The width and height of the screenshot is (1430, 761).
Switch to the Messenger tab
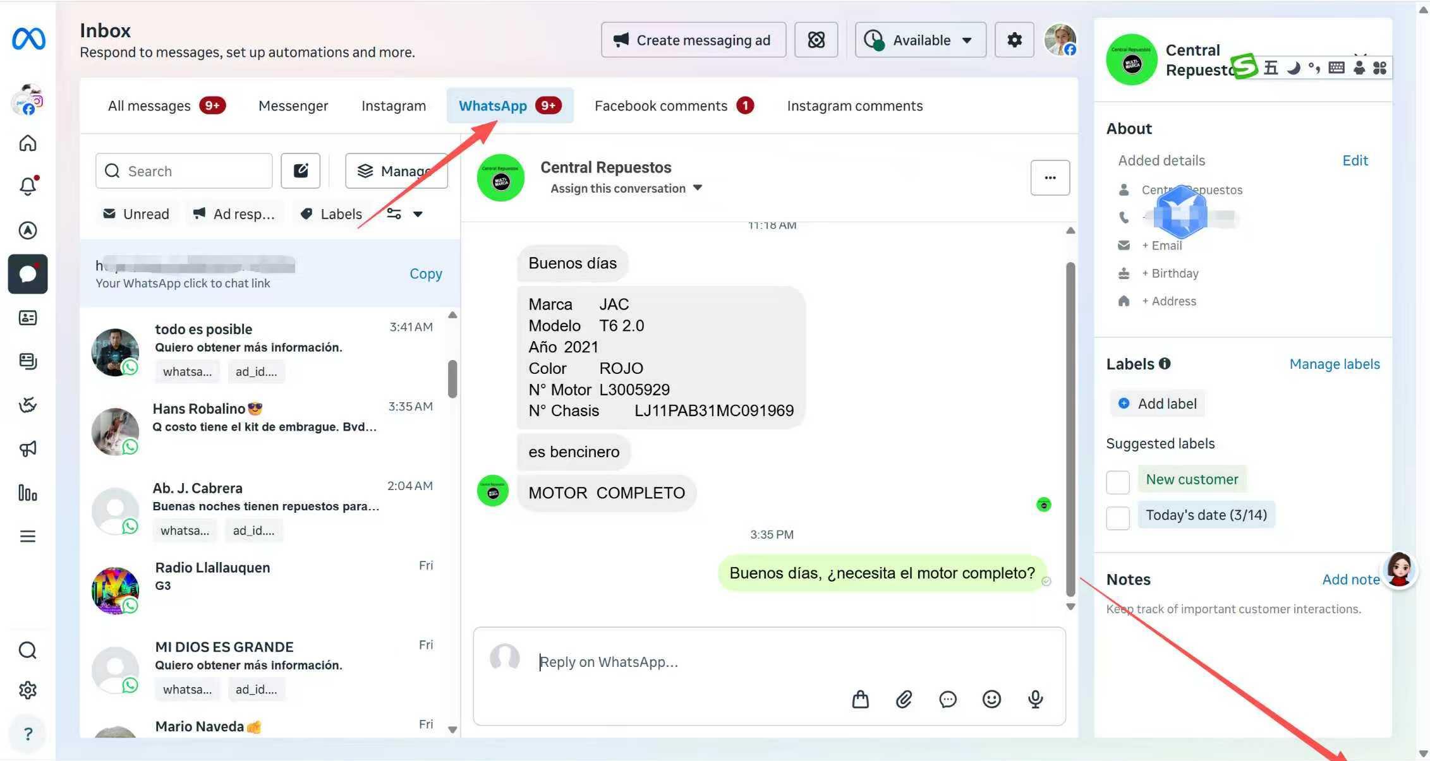[293, 105]
